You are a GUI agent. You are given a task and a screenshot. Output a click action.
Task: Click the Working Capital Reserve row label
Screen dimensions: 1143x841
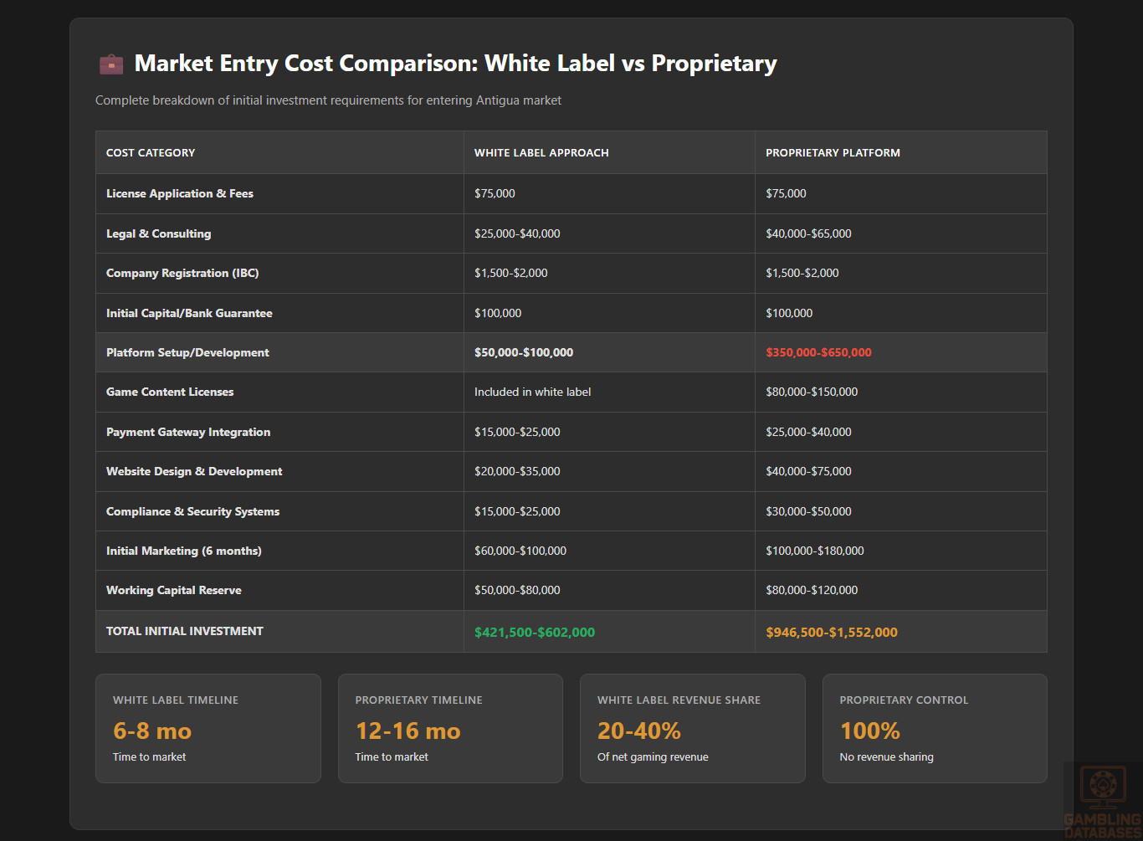pos(174,590)
